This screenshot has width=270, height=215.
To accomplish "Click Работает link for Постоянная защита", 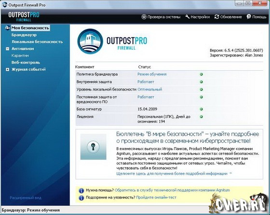I will (146, 97).
